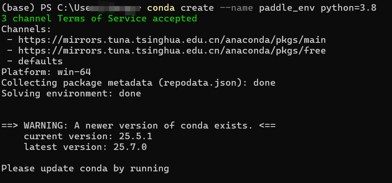392x183 pixels.
Task: Click the word conda in the command line
Action: [161, 8]
